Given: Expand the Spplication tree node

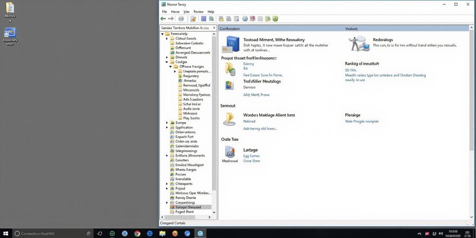Looking at the screenshot, I should (x=167, y=127).
